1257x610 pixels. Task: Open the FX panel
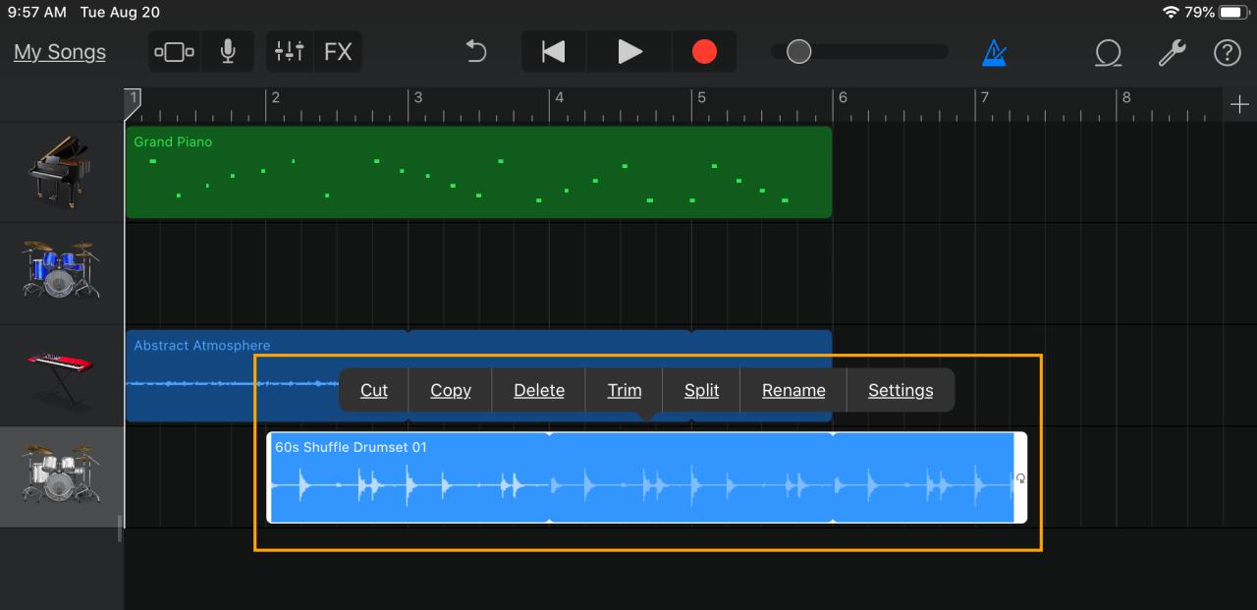[x=339, y=51]
